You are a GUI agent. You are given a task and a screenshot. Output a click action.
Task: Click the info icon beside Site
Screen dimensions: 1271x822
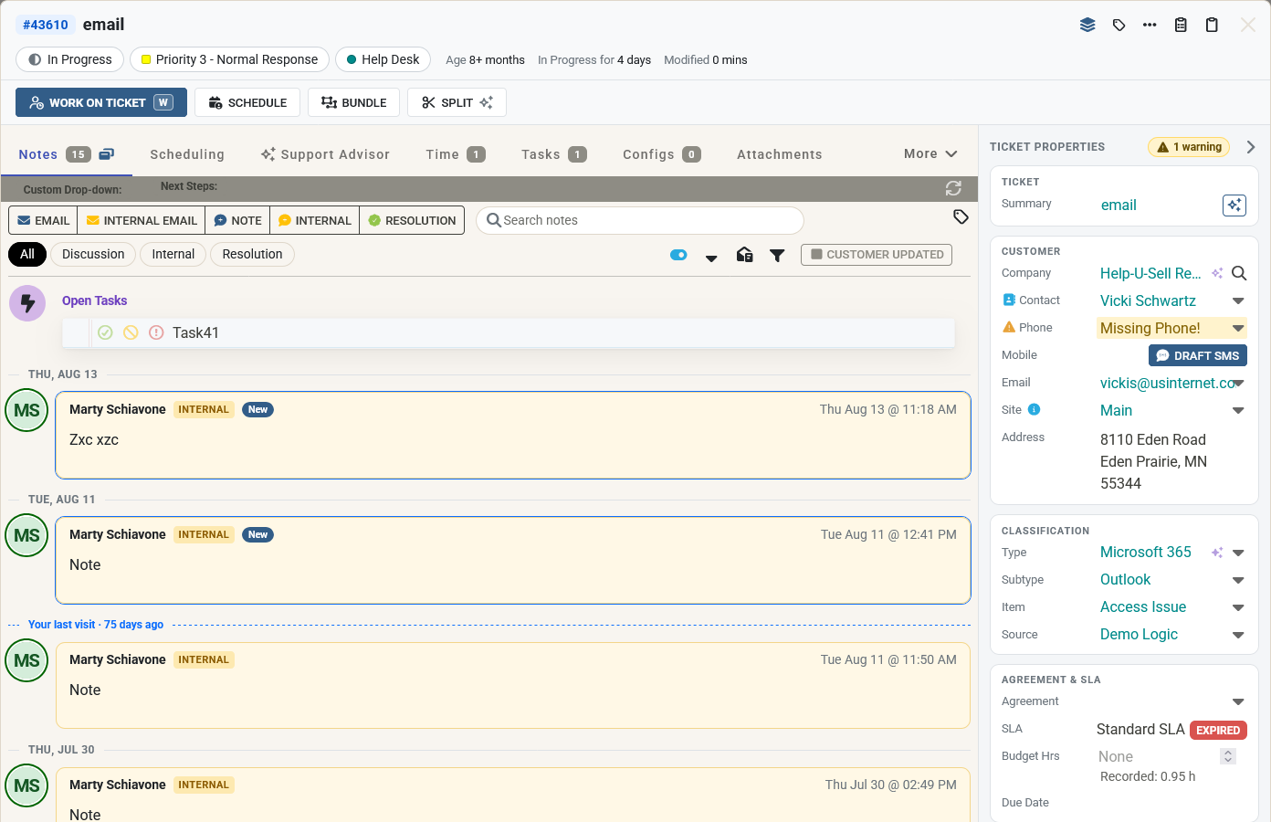pyautogui.click(x=1035, y=410)
